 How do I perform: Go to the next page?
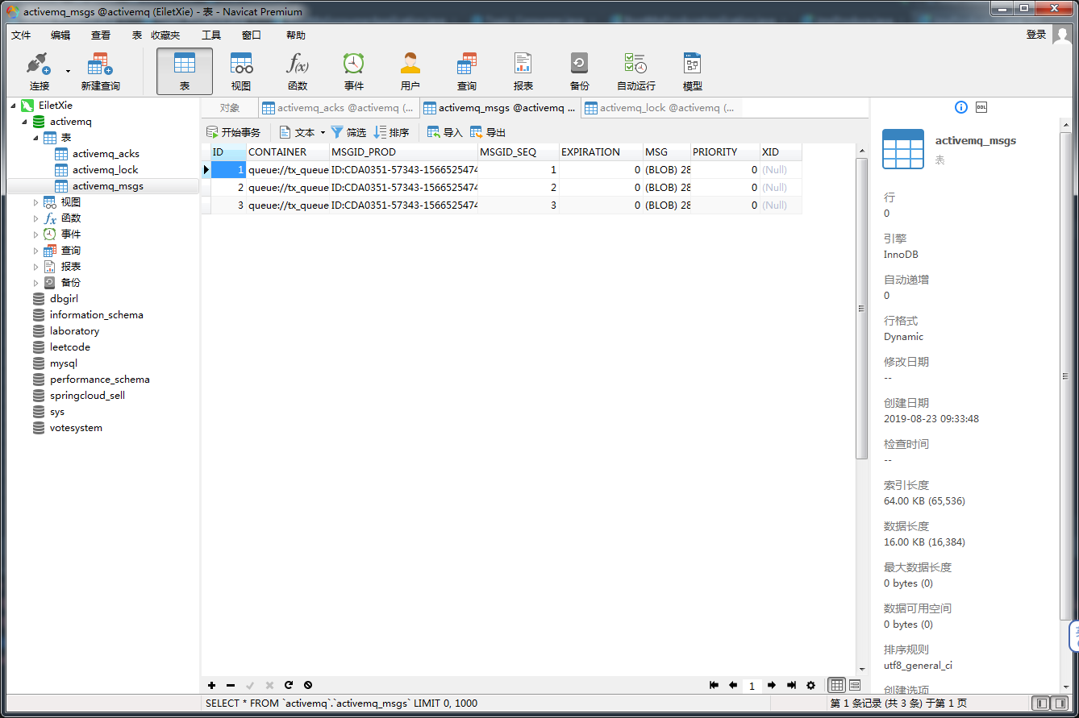772,685
